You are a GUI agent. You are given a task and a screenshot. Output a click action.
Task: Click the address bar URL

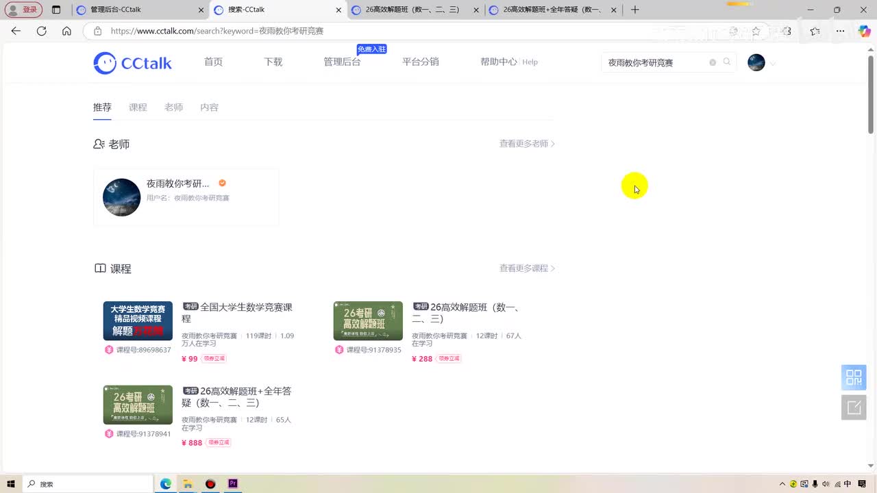click(217, 31)
